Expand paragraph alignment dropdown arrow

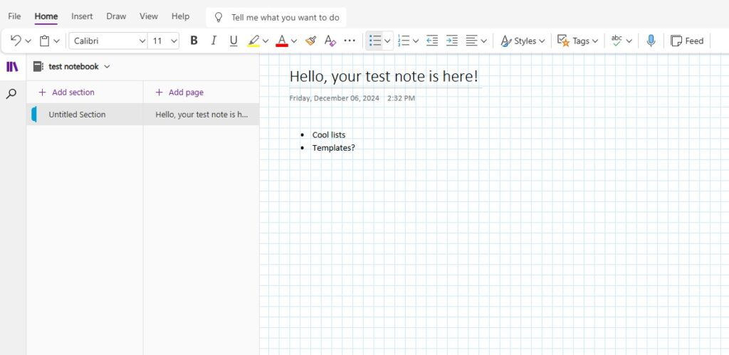pyautogui.click(x=484, y=41)
